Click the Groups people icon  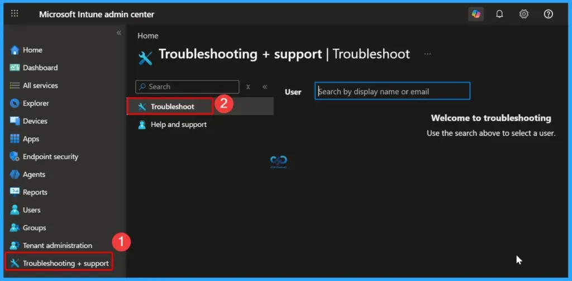click(15, 228)
